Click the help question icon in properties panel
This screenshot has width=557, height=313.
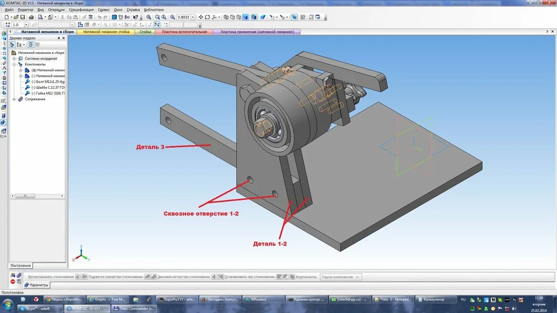19,282
